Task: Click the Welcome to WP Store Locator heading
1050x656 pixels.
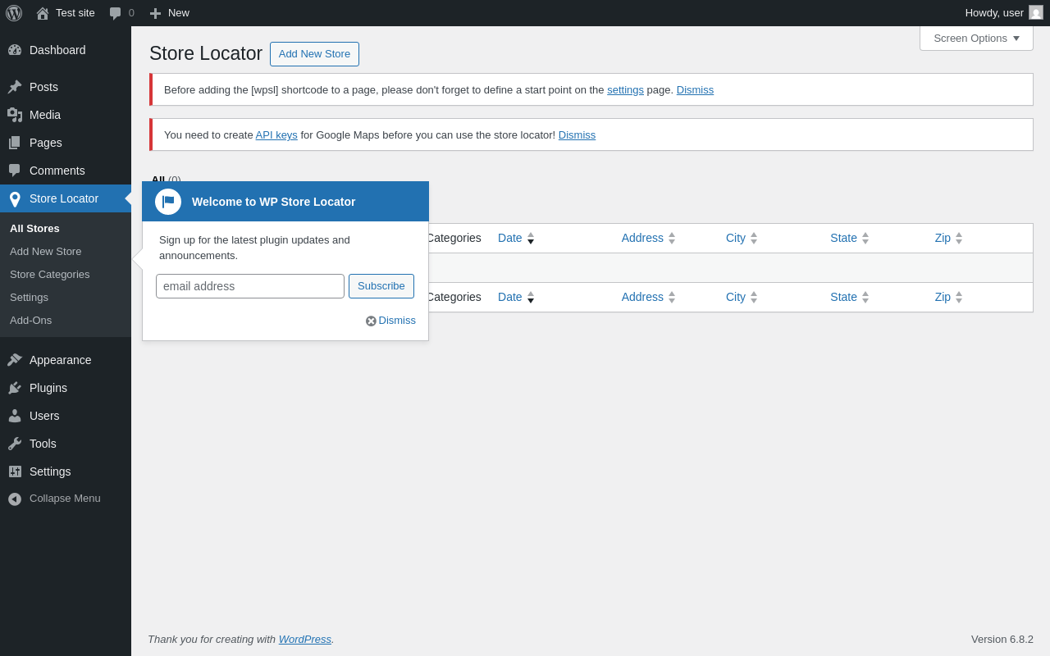Action: [x=273, y=202]
